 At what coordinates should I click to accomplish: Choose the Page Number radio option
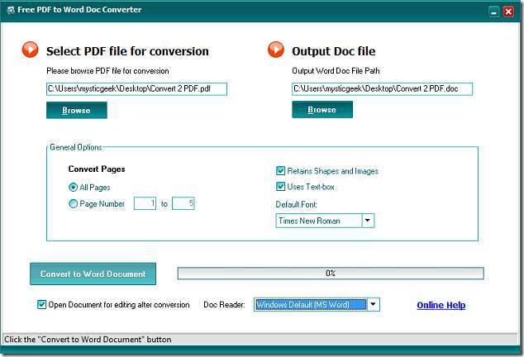(x=74, y=203)
